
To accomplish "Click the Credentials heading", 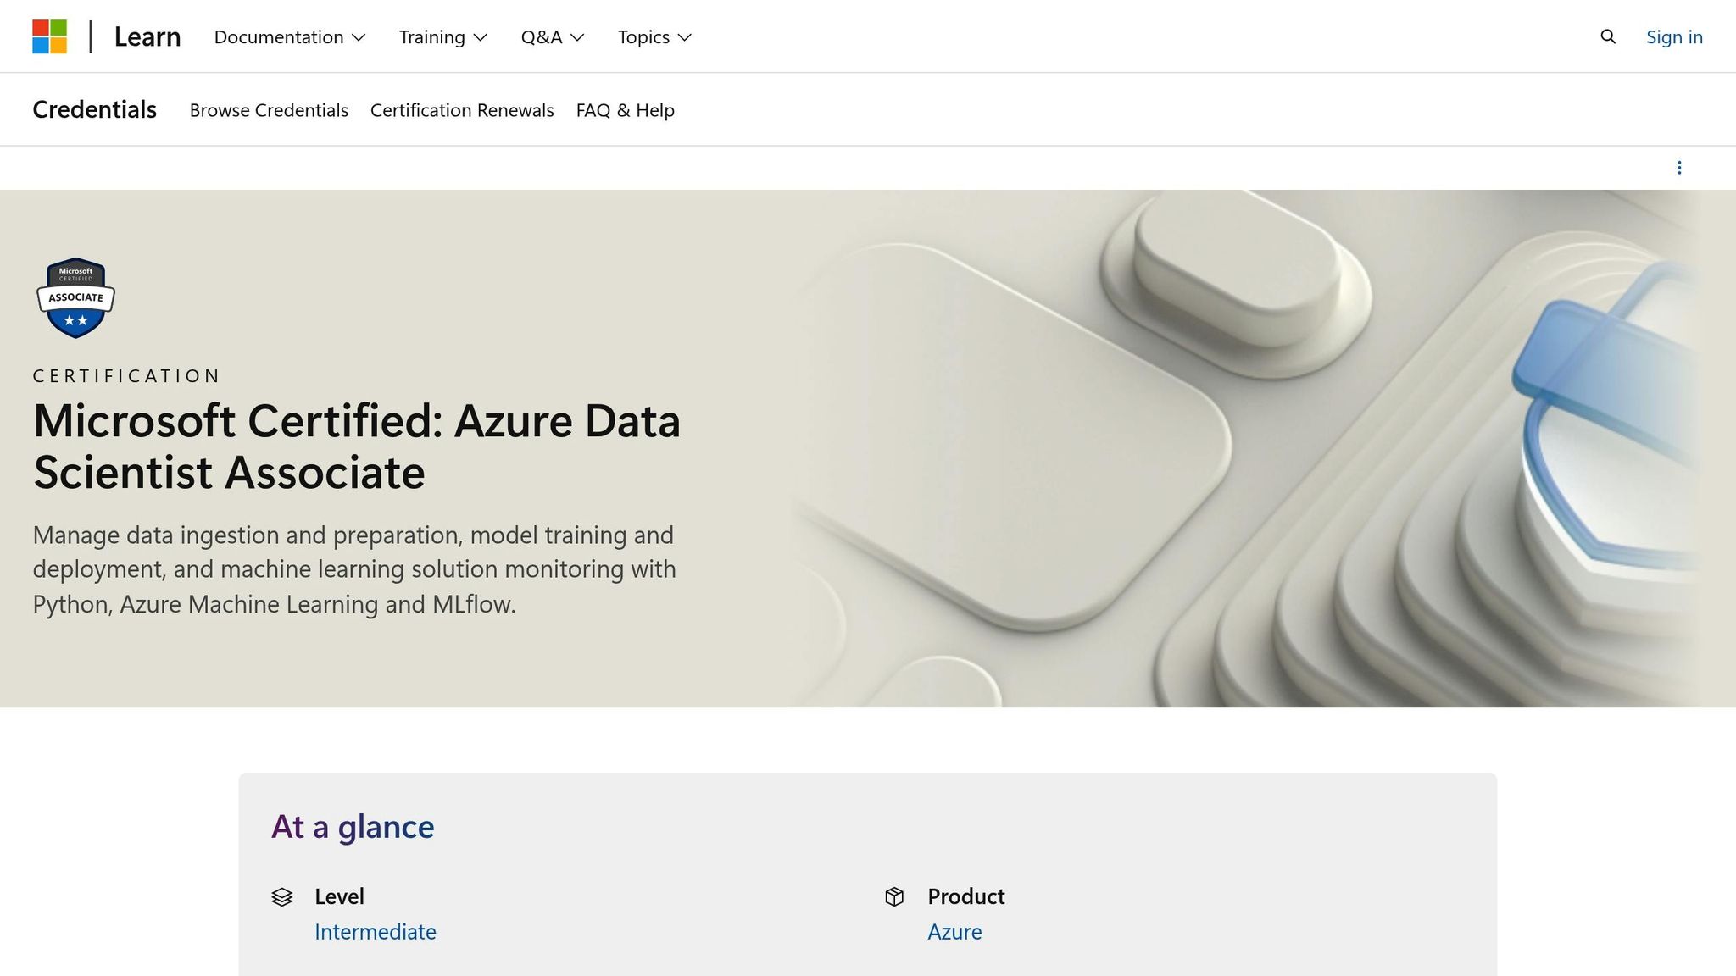I will click(x=94, y=109).
